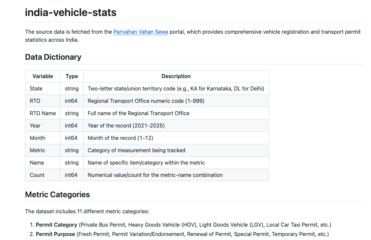
Task: Click the Metric Categories heading
Action: (57, 195)
